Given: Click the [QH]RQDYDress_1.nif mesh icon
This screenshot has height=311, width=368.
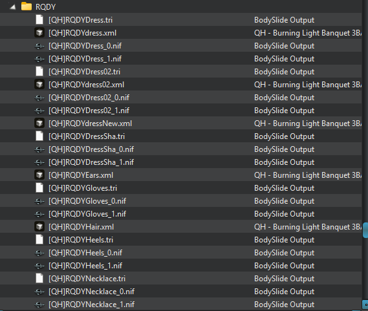Looking at the screenshot, I should (x=39, y=59).
